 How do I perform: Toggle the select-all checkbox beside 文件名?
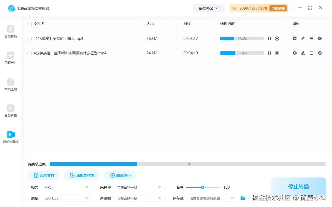[x=30, y=24]
